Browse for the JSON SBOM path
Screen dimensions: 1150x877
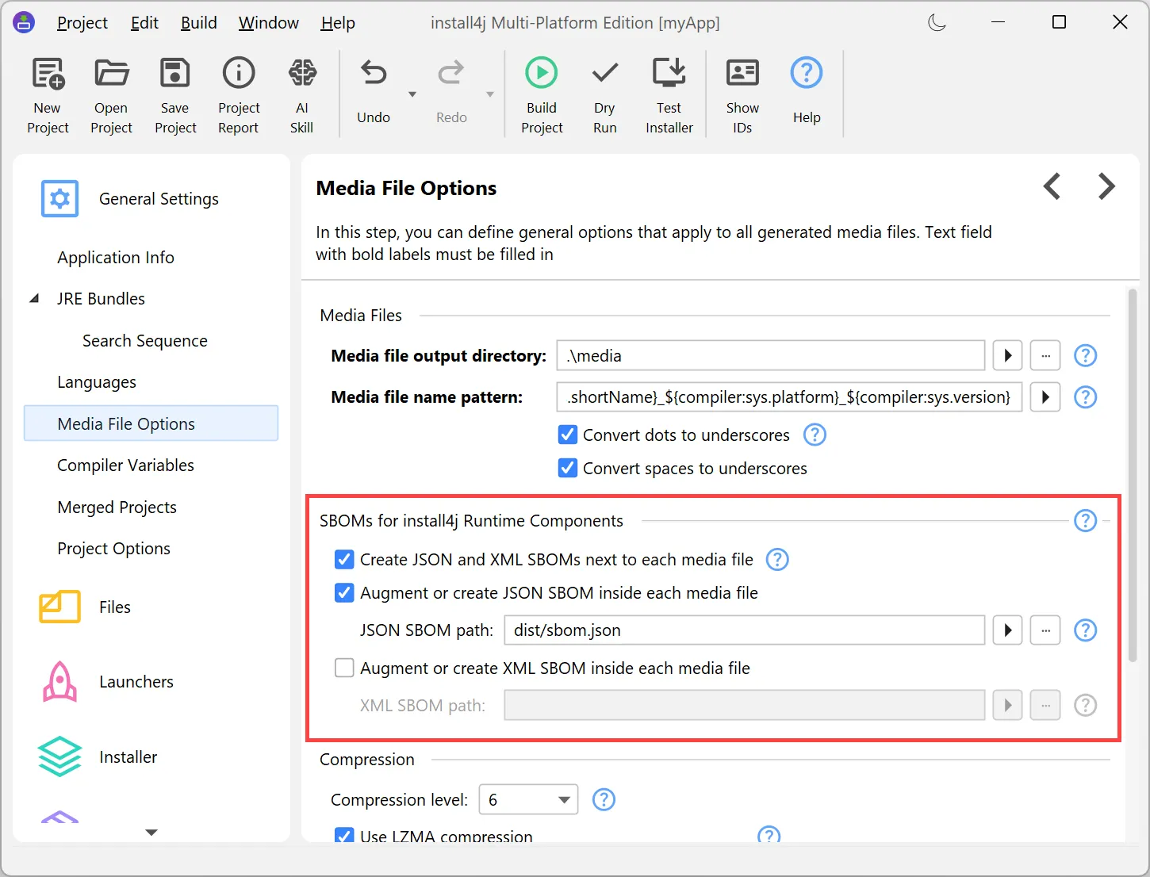[x=1045, y=630]
